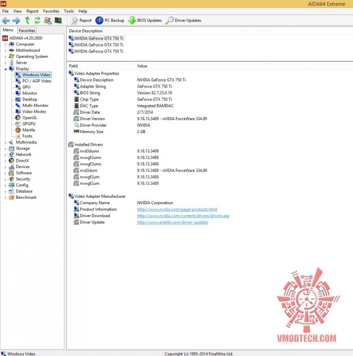Open the aida64.com driver-updates link
This screenshot has height=356, width=353.
(172, 222)
